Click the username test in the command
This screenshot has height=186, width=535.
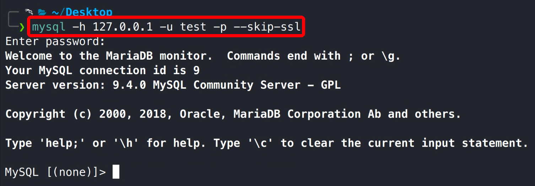point(193,27)
